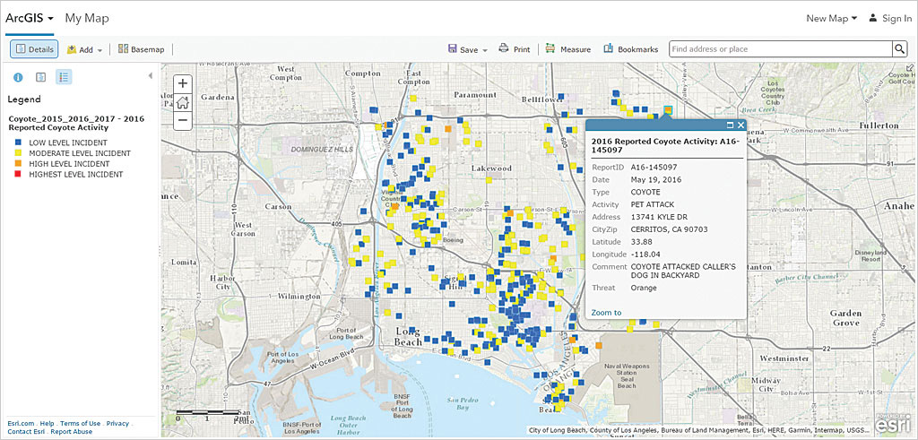This screenshot has height=440, width=918.
Task: Collapse the side panel arrow
Action: coord(150,75)
